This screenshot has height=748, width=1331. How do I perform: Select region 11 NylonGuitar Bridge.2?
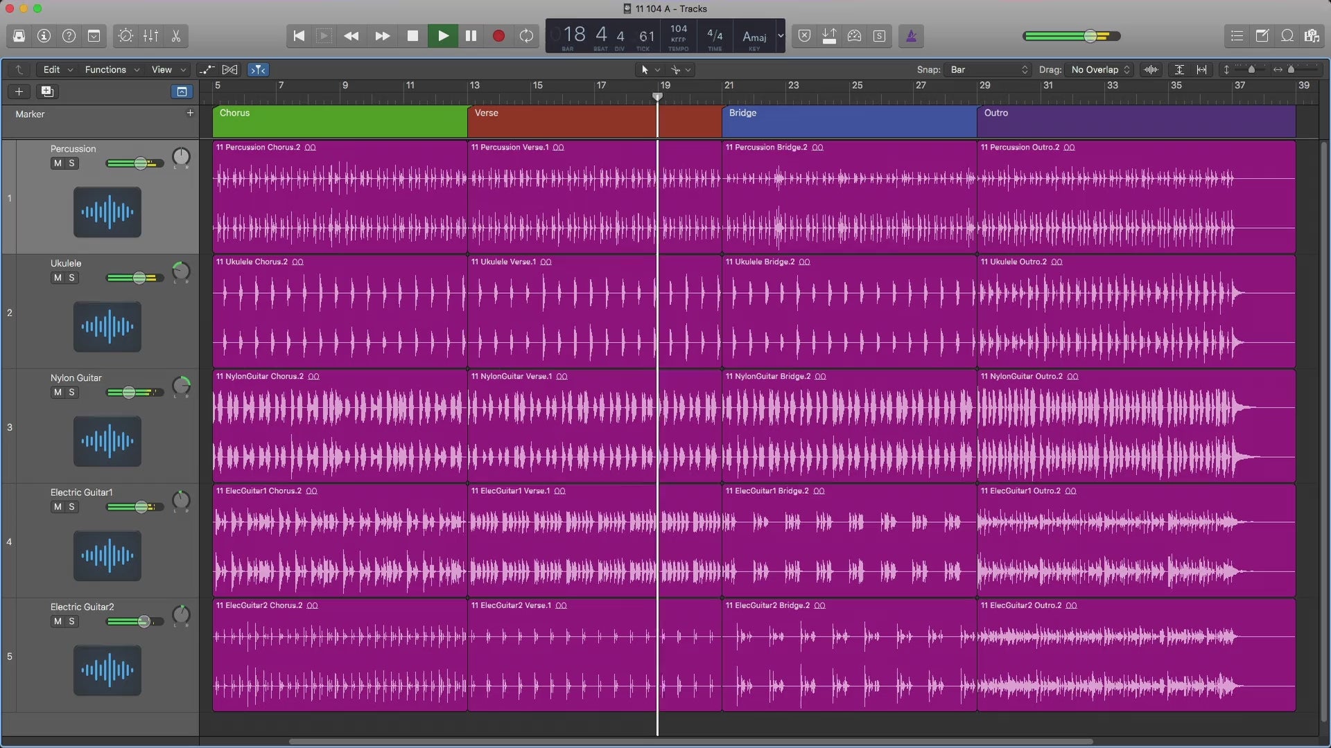849,426
